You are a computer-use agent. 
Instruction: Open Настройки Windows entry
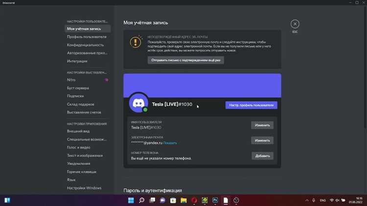point(88,188)
